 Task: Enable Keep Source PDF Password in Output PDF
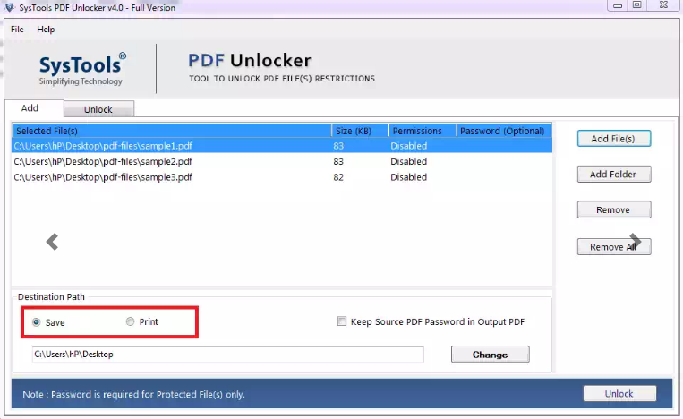click(x=342, y=321)
